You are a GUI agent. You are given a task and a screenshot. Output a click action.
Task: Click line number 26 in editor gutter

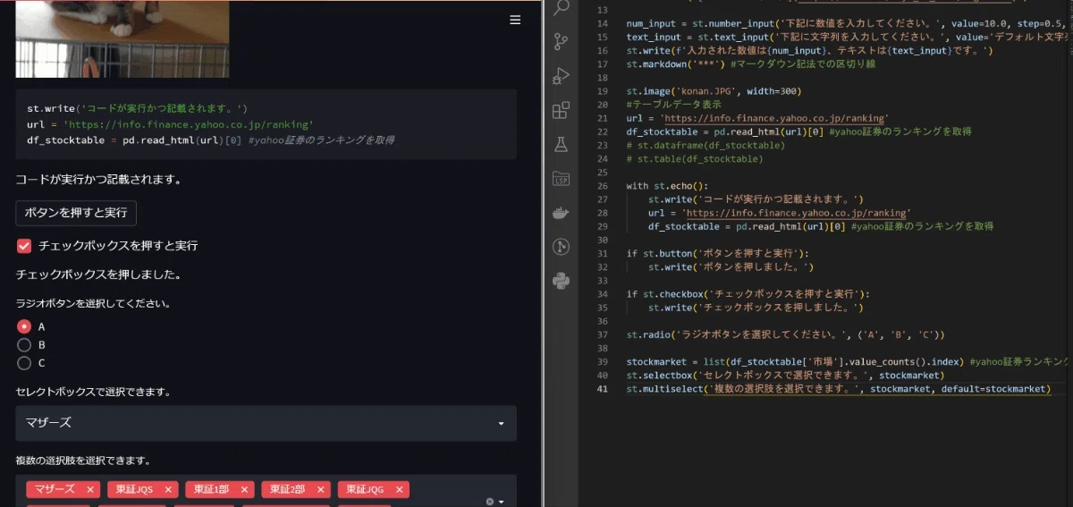pyautogui.click(x=602, y=186)
